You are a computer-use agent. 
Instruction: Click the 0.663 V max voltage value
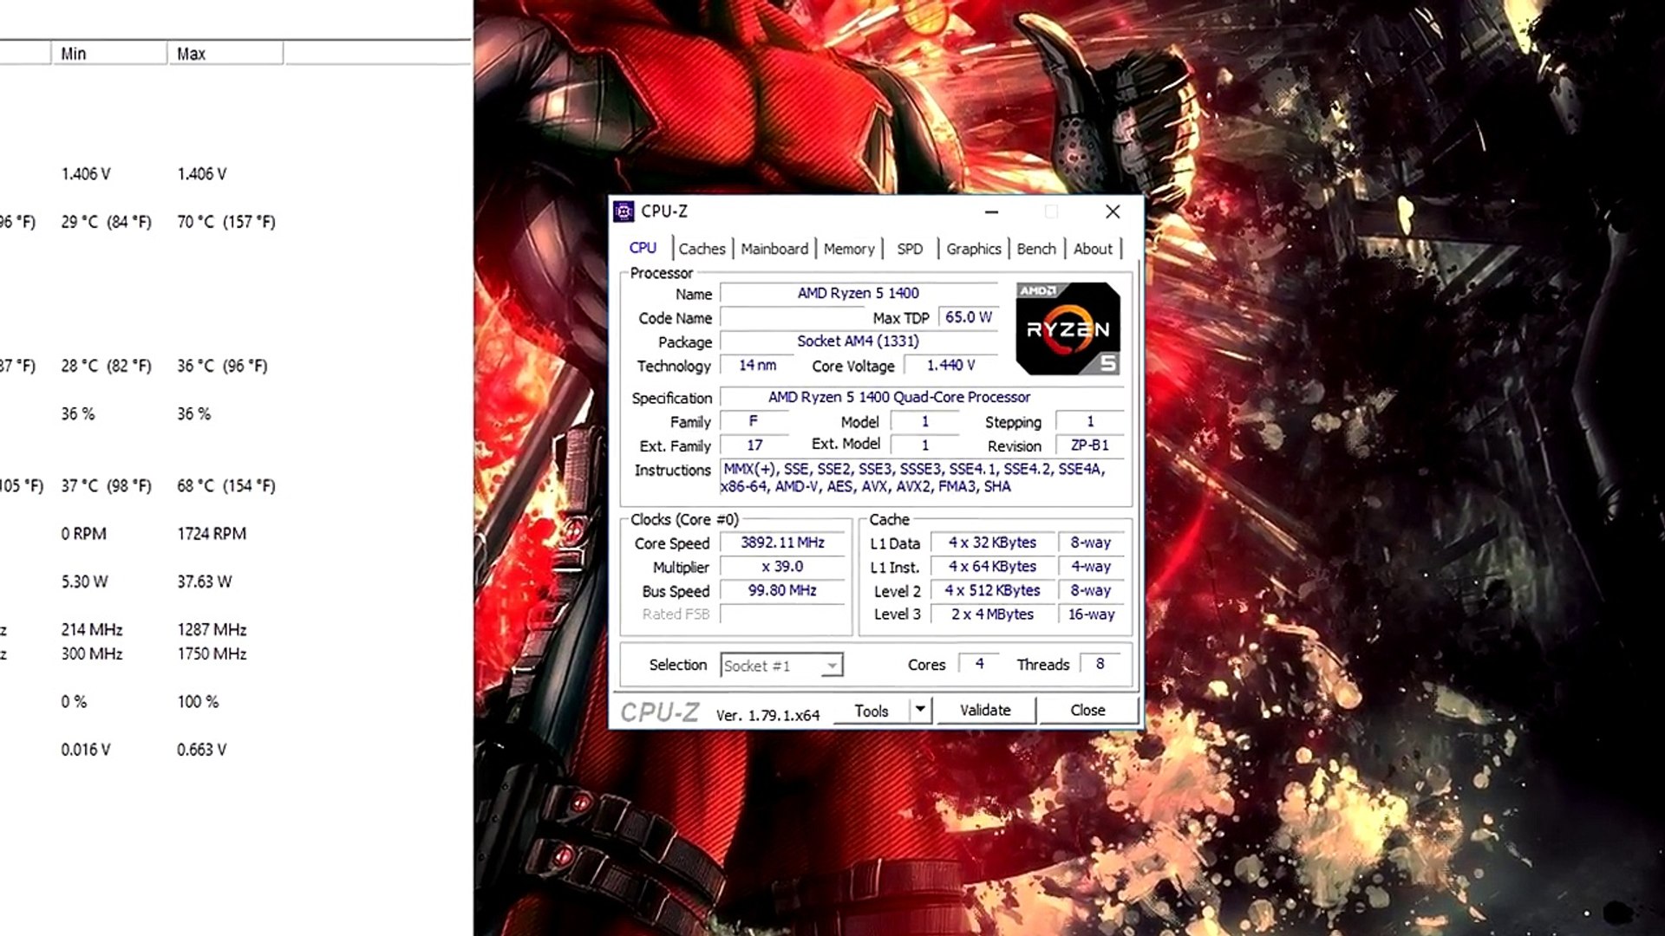202,750
